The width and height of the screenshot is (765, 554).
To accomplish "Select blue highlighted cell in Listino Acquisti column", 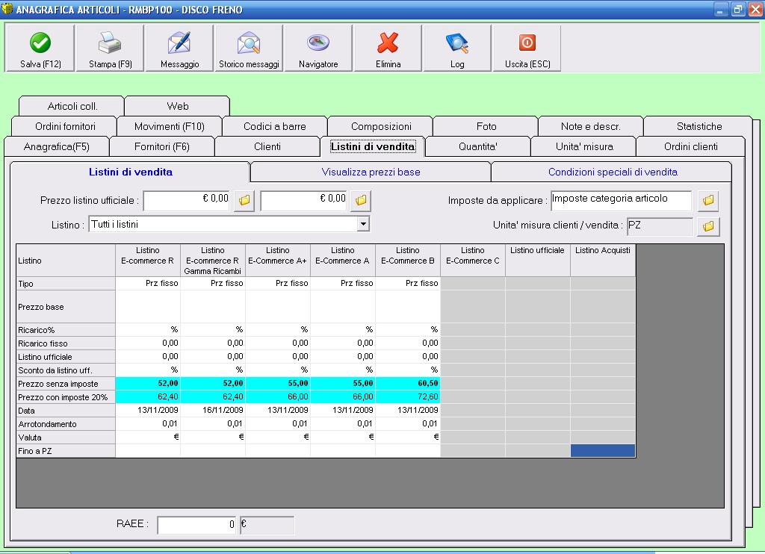I will 602,450.
